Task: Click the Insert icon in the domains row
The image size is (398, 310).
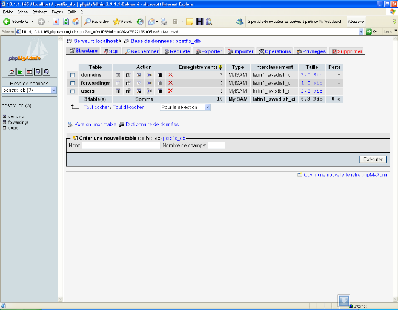Action: (149, 74)
